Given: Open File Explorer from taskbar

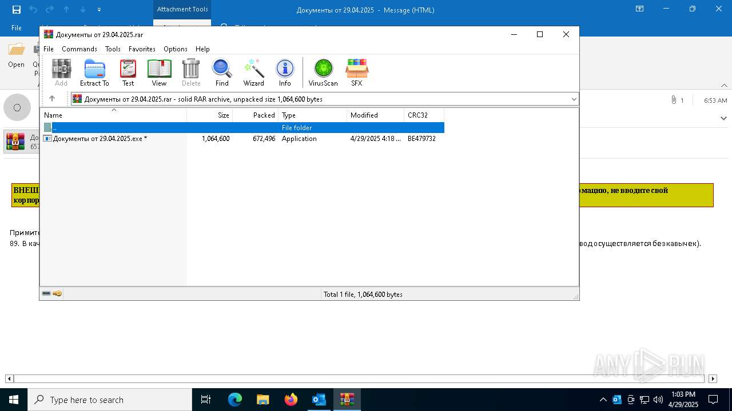Looking at the screenshot, I should click(x=263, y=400).
